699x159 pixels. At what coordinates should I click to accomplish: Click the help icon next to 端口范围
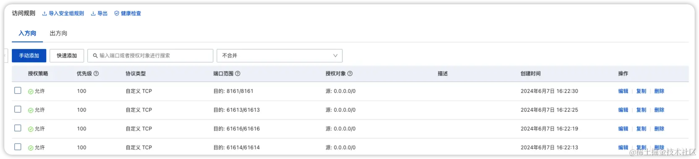(238, 74)
